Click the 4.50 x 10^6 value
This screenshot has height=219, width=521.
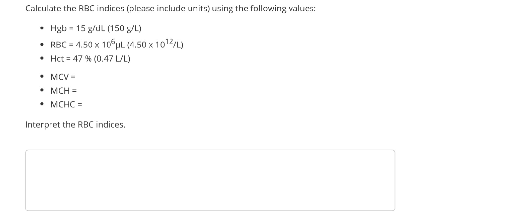[x=95, y=45]
